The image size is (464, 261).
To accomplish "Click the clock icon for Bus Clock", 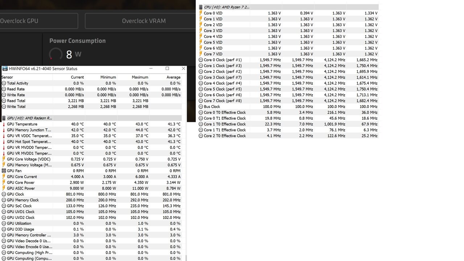I will [x=200, y=107].
